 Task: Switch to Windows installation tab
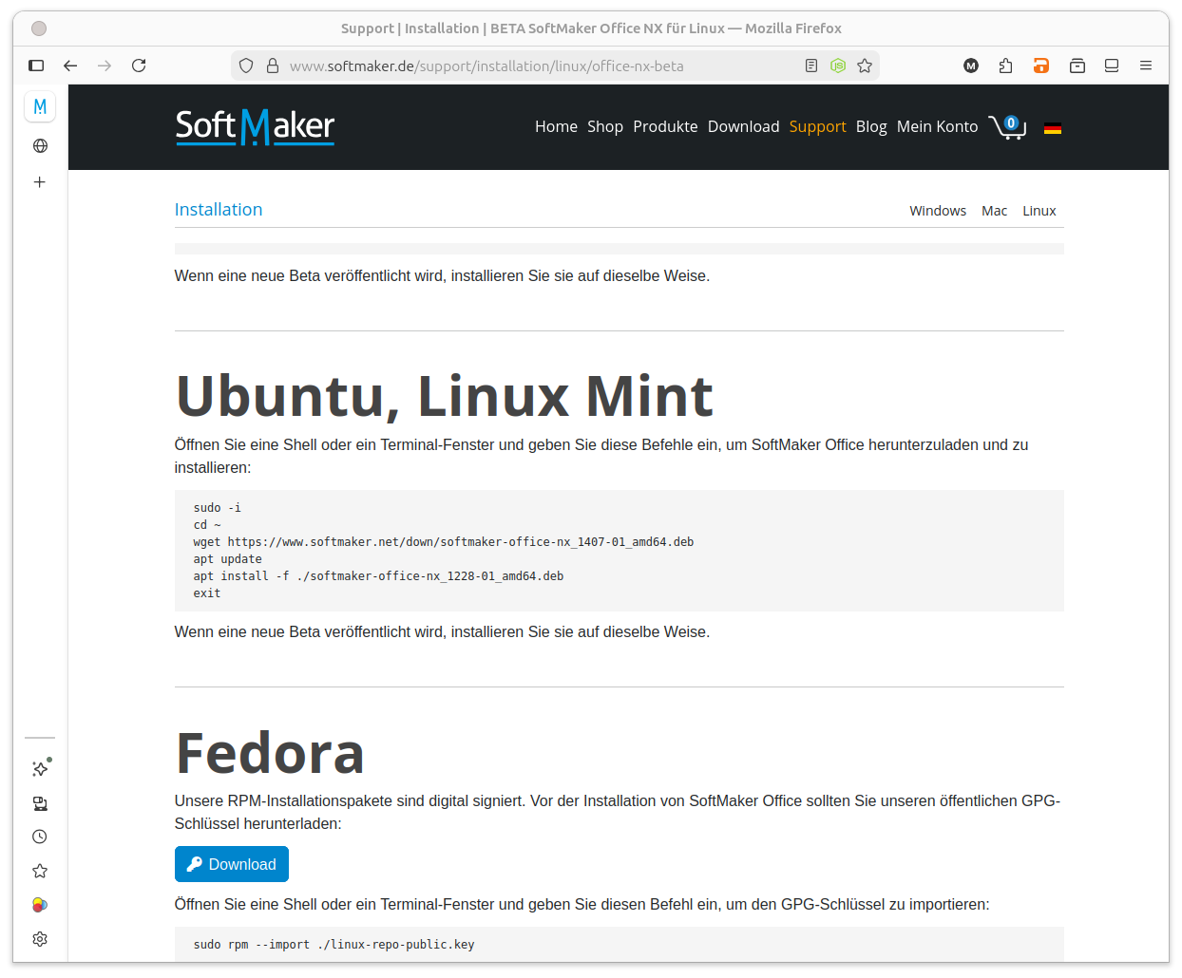(938, 211)
